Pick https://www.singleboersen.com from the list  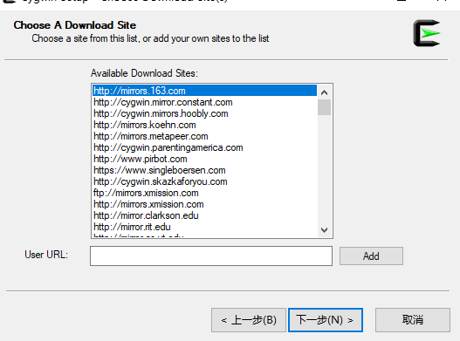coord(204,170)
